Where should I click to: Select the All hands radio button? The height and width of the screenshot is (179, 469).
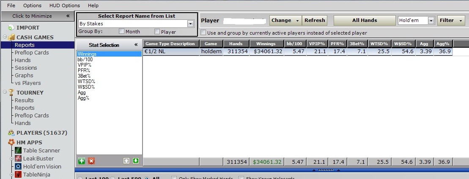click(147, 179)
